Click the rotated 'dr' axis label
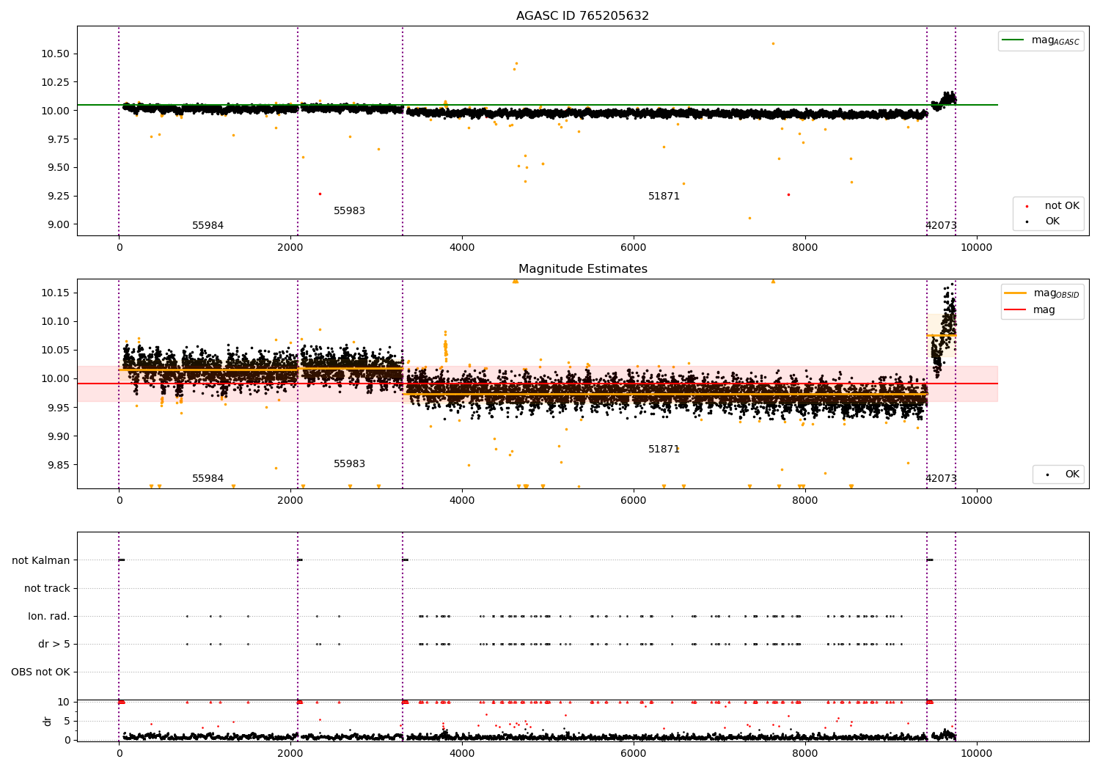The image size is (1100, 770). point(48,721)
